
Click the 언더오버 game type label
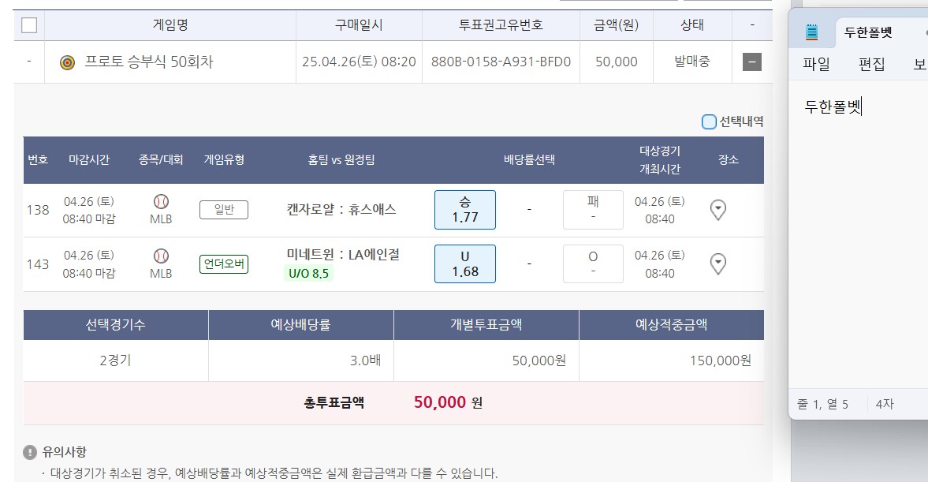pos(224,263)
